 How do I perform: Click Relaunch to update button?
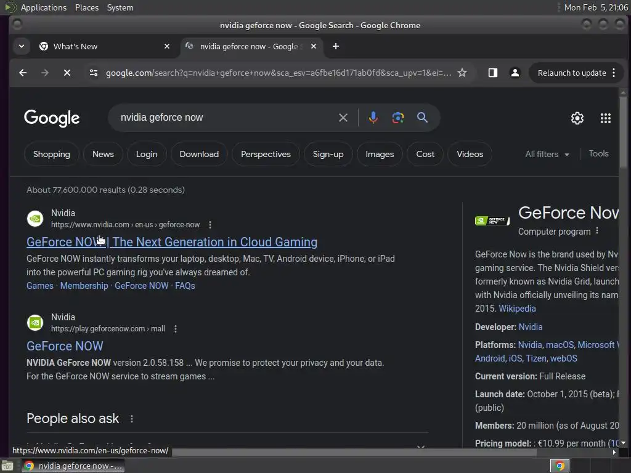(x=572, y=73)
